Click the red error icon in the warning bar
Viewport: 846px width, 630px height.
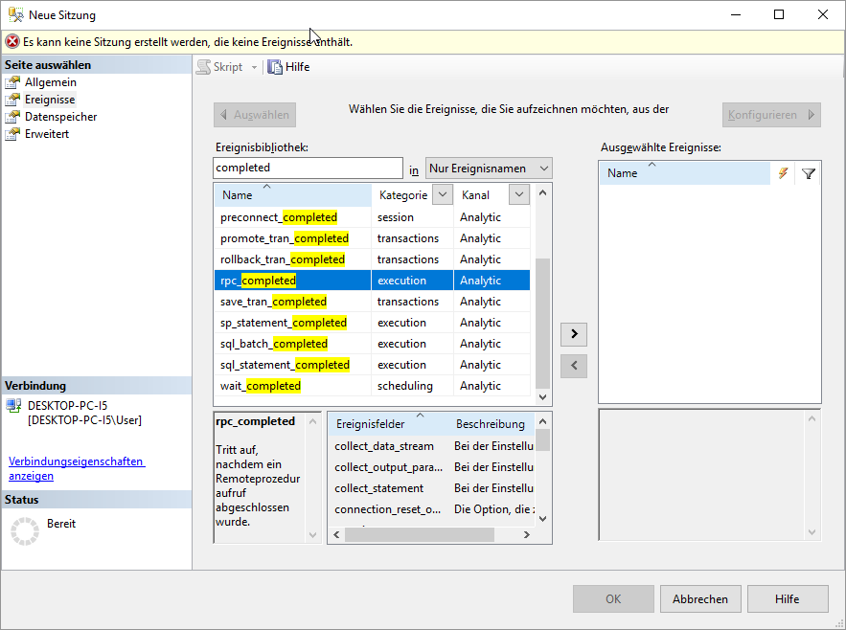pos(12,42)
